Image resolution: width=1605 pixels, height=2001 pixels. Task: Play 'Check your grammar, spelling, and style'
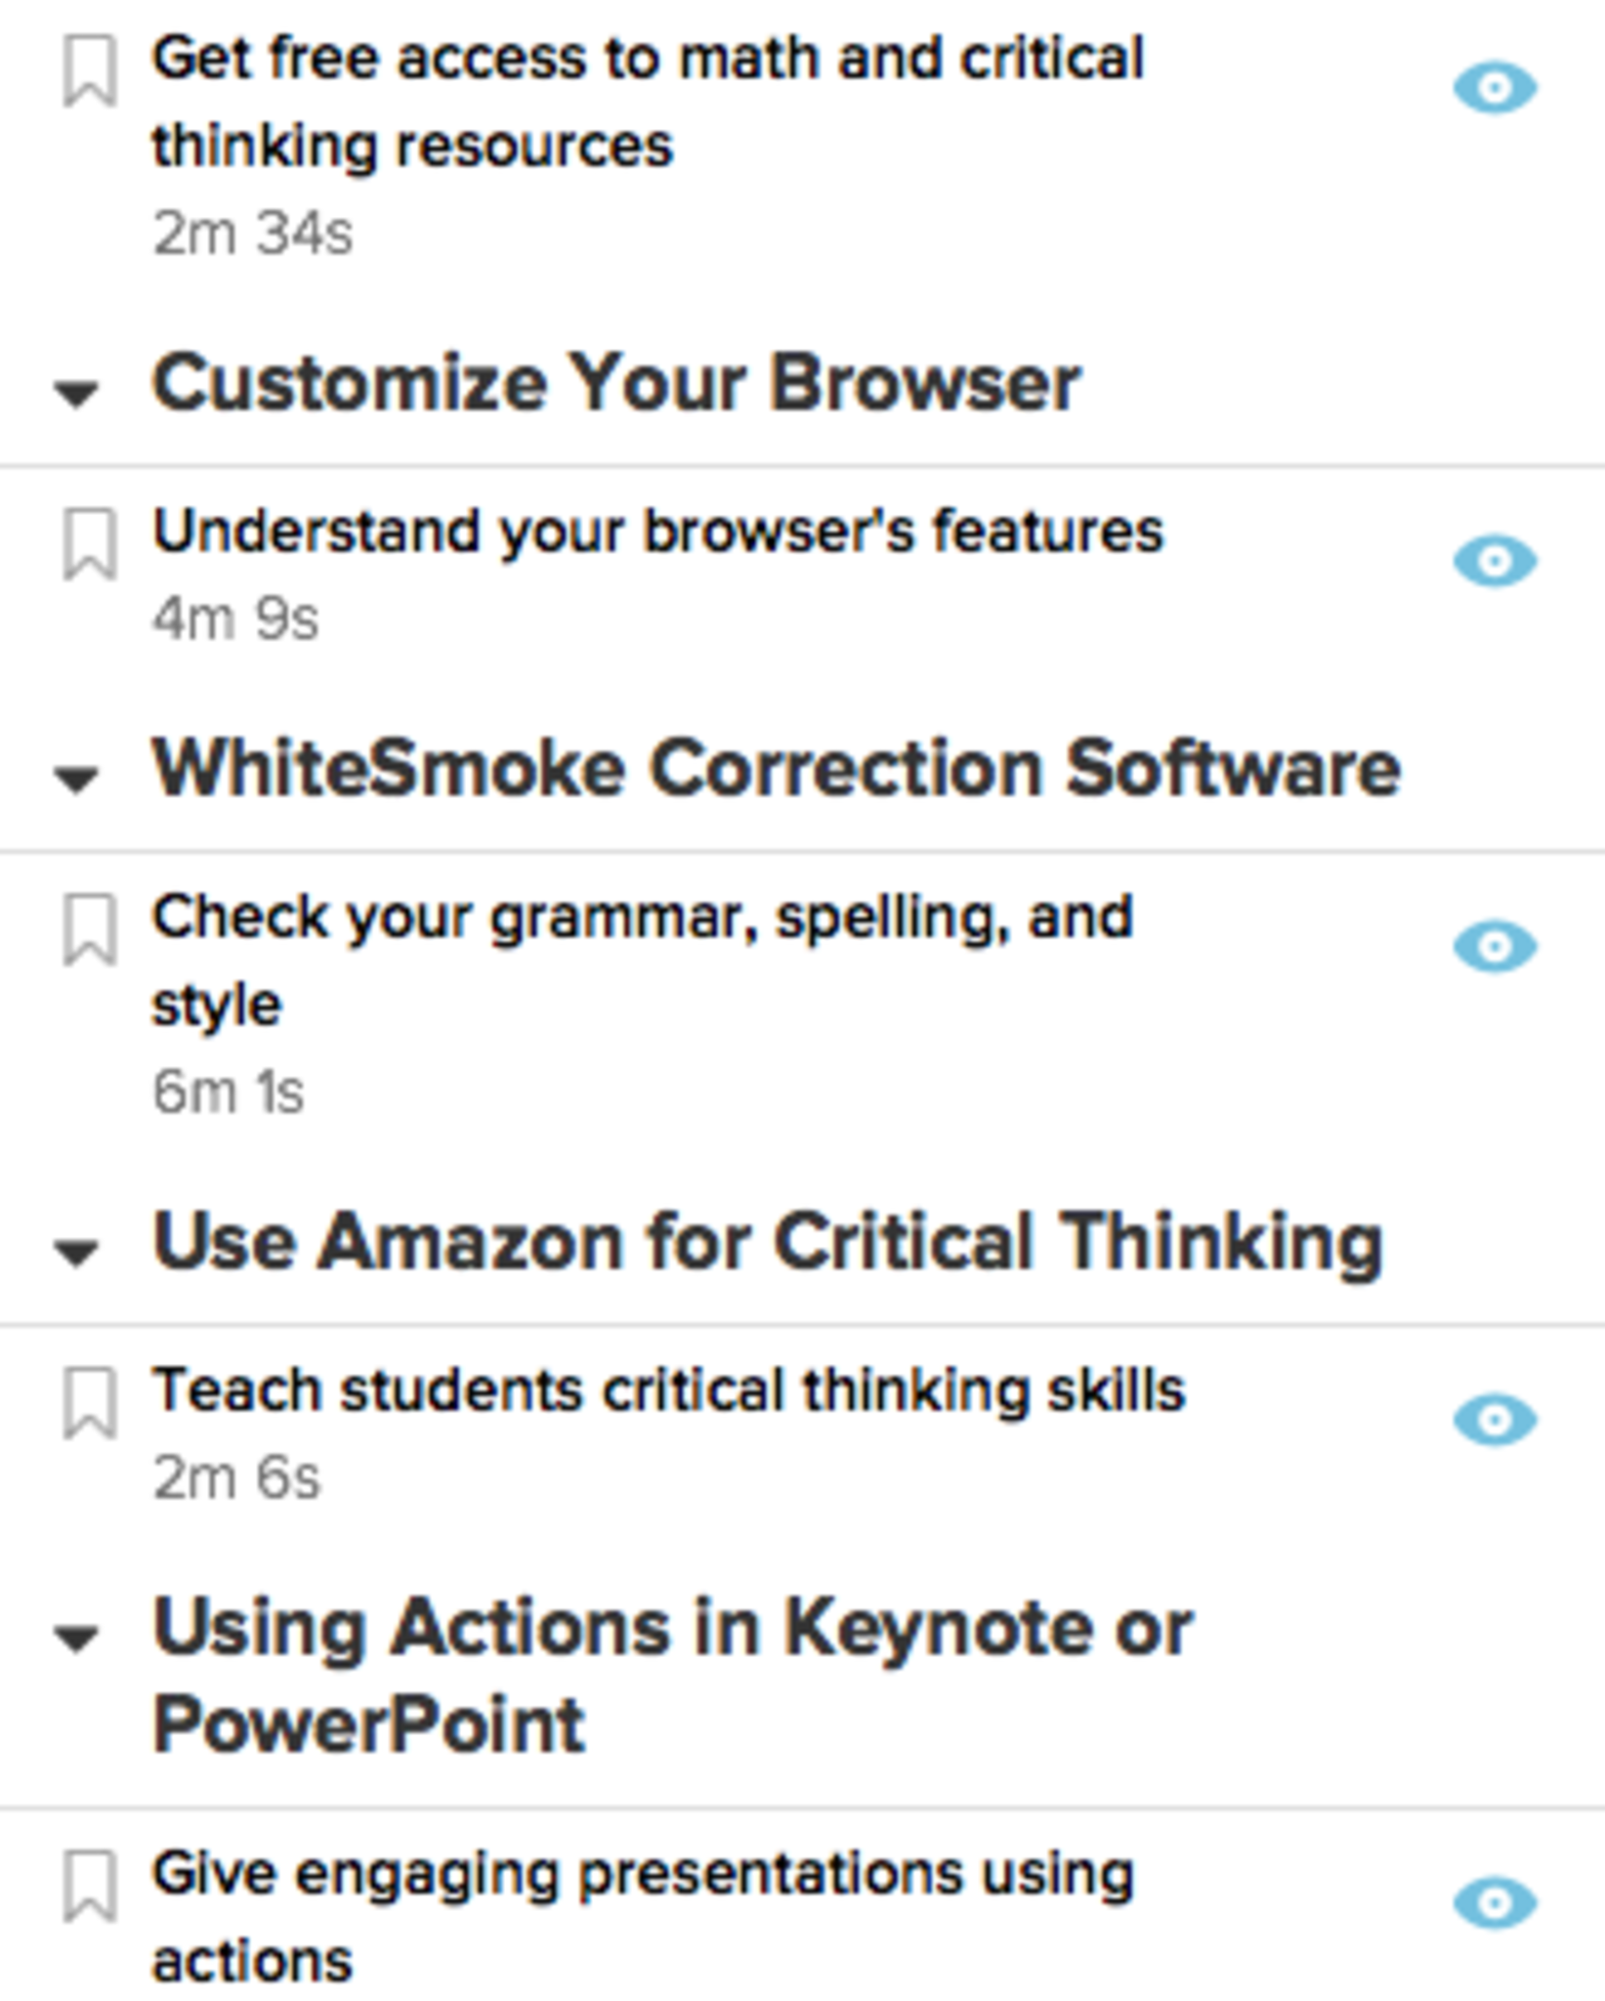tap(642, 959)
